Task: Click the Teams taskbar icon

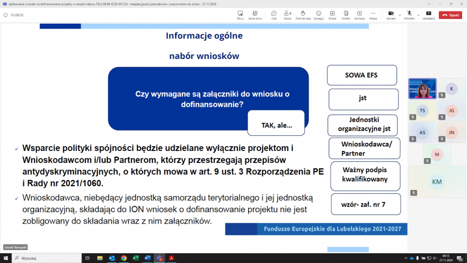Action: point(159,258)
